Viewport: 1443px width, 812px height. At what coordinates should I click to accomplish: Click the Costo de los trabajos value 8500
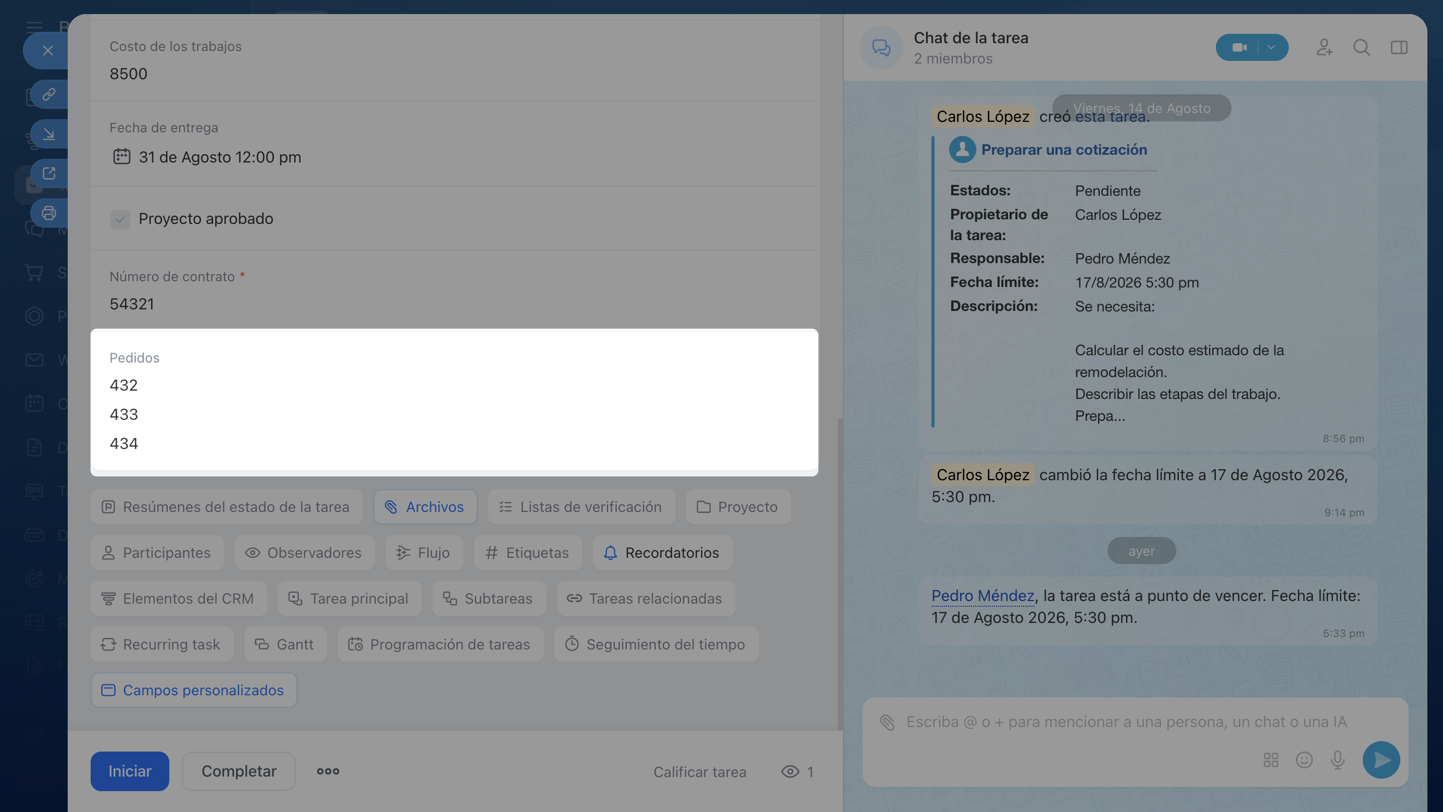click(128, 74)
